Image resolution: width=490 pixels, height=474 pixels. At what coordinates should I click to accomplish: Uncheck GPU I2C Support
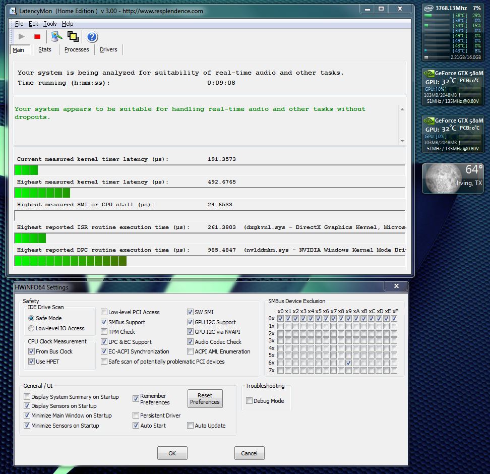click(x=190, y=322)
